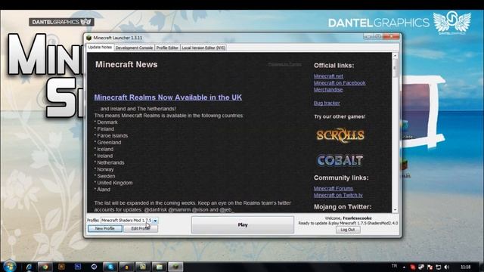Image resolution: width=484 pixels, height=272 pixels.
Task: Click the Scrolls game logo
Action: (x=340, y=135)
